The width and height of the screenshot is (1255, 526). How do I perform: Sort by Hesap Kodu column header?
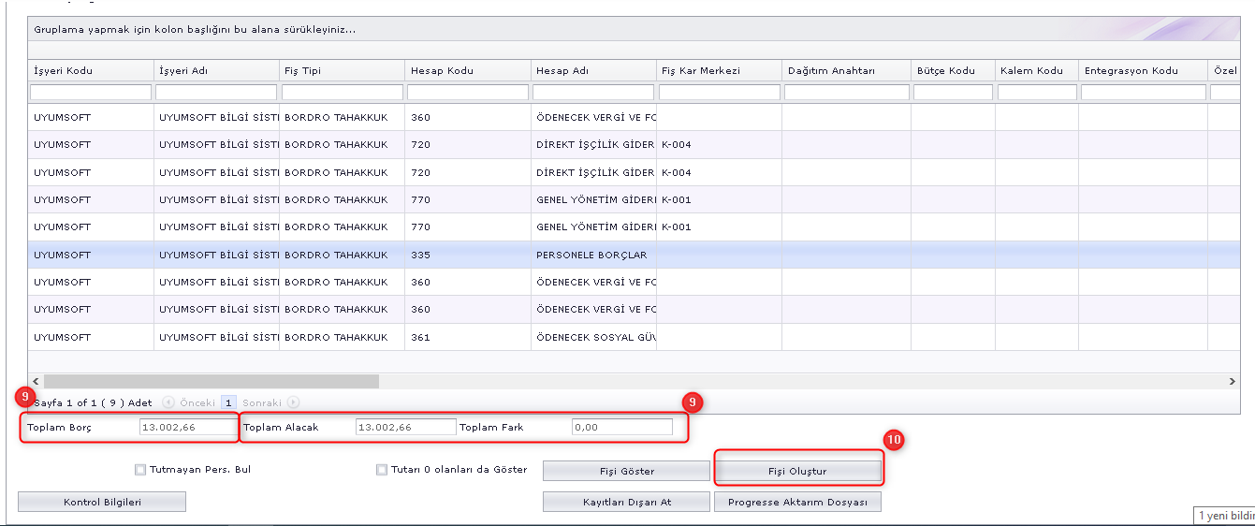click(x=442, y=71)
